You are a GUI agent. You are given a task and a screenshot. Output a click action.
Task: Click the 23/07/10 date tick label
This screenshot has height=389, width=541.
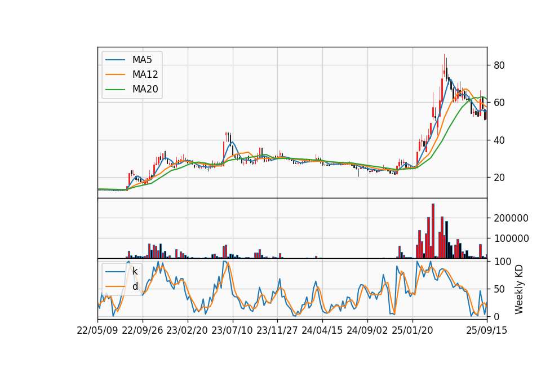232,330
